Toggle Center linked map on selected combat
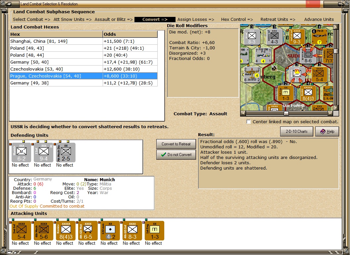 249,122
